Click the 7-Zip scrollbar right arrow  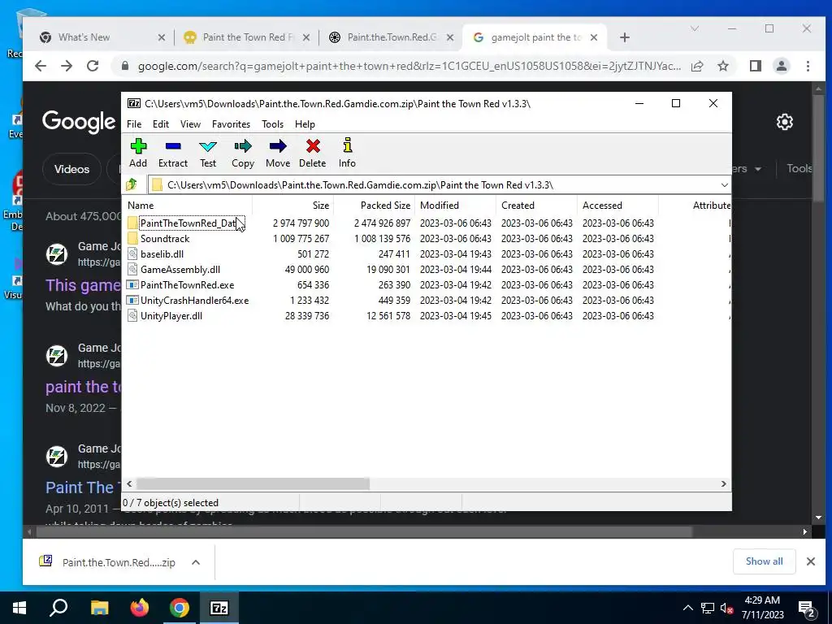[x=724, y=484]
